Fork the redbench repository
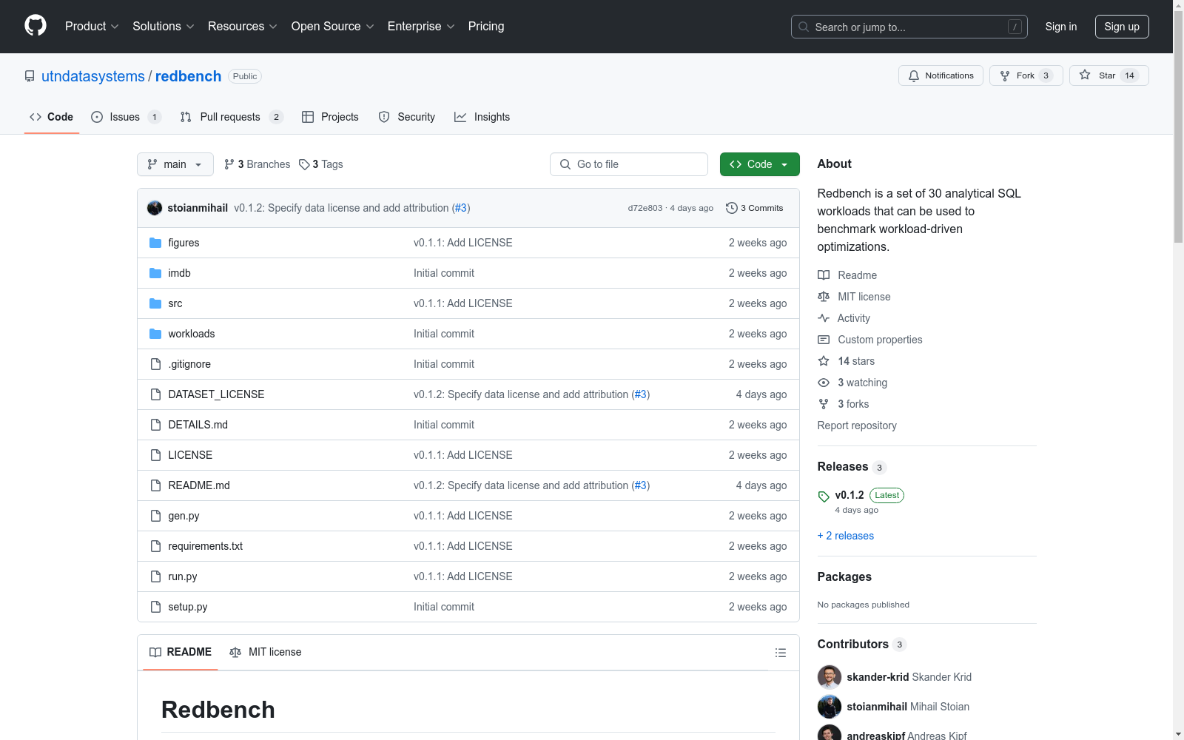The width and height of the screenshot is (1184, 740). tap(1026, 75)
